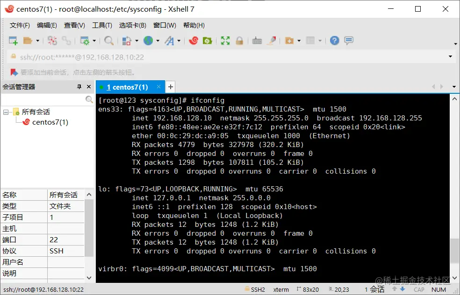Viewport: 460px width, 295px height.
Task: Select centos7(1) session in tree
Action: pyautogui.click(x=50, y=122)
